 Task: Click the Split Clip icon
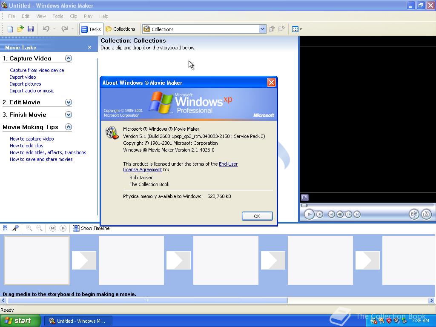point(414,214)
